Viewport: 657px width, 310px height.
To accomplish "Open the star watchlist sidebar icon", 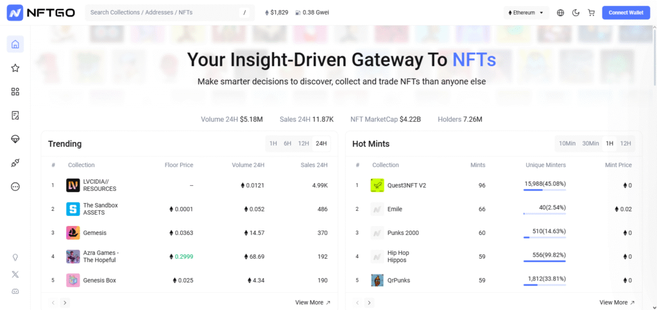I will pyautogui.click(x=15, y=68).
